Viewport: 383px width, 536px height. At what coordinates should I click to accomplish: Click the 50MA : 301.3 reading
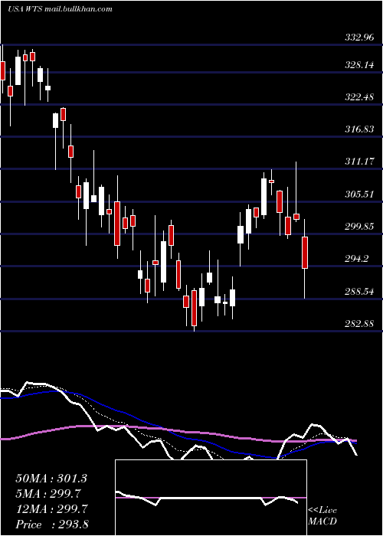pyautogui.click(x=51, y=479)
